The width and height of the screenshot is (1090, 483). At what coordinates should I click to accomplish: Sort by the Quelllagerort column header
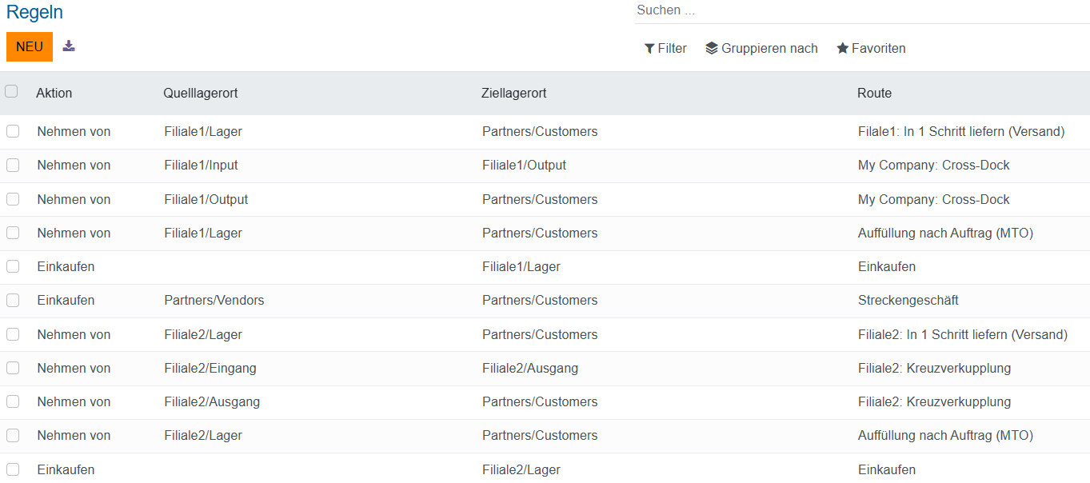pyautogui.click(x=201, y=94)
